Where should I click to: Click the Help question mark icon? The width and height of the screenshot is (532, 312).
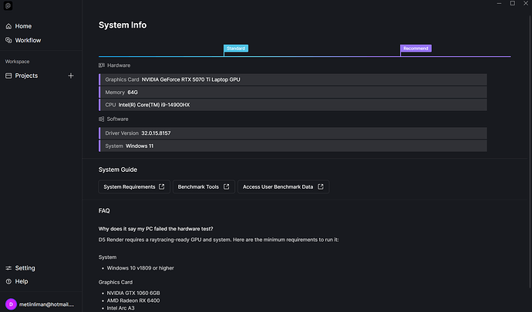pyautogui.click(x=8, y=281)
